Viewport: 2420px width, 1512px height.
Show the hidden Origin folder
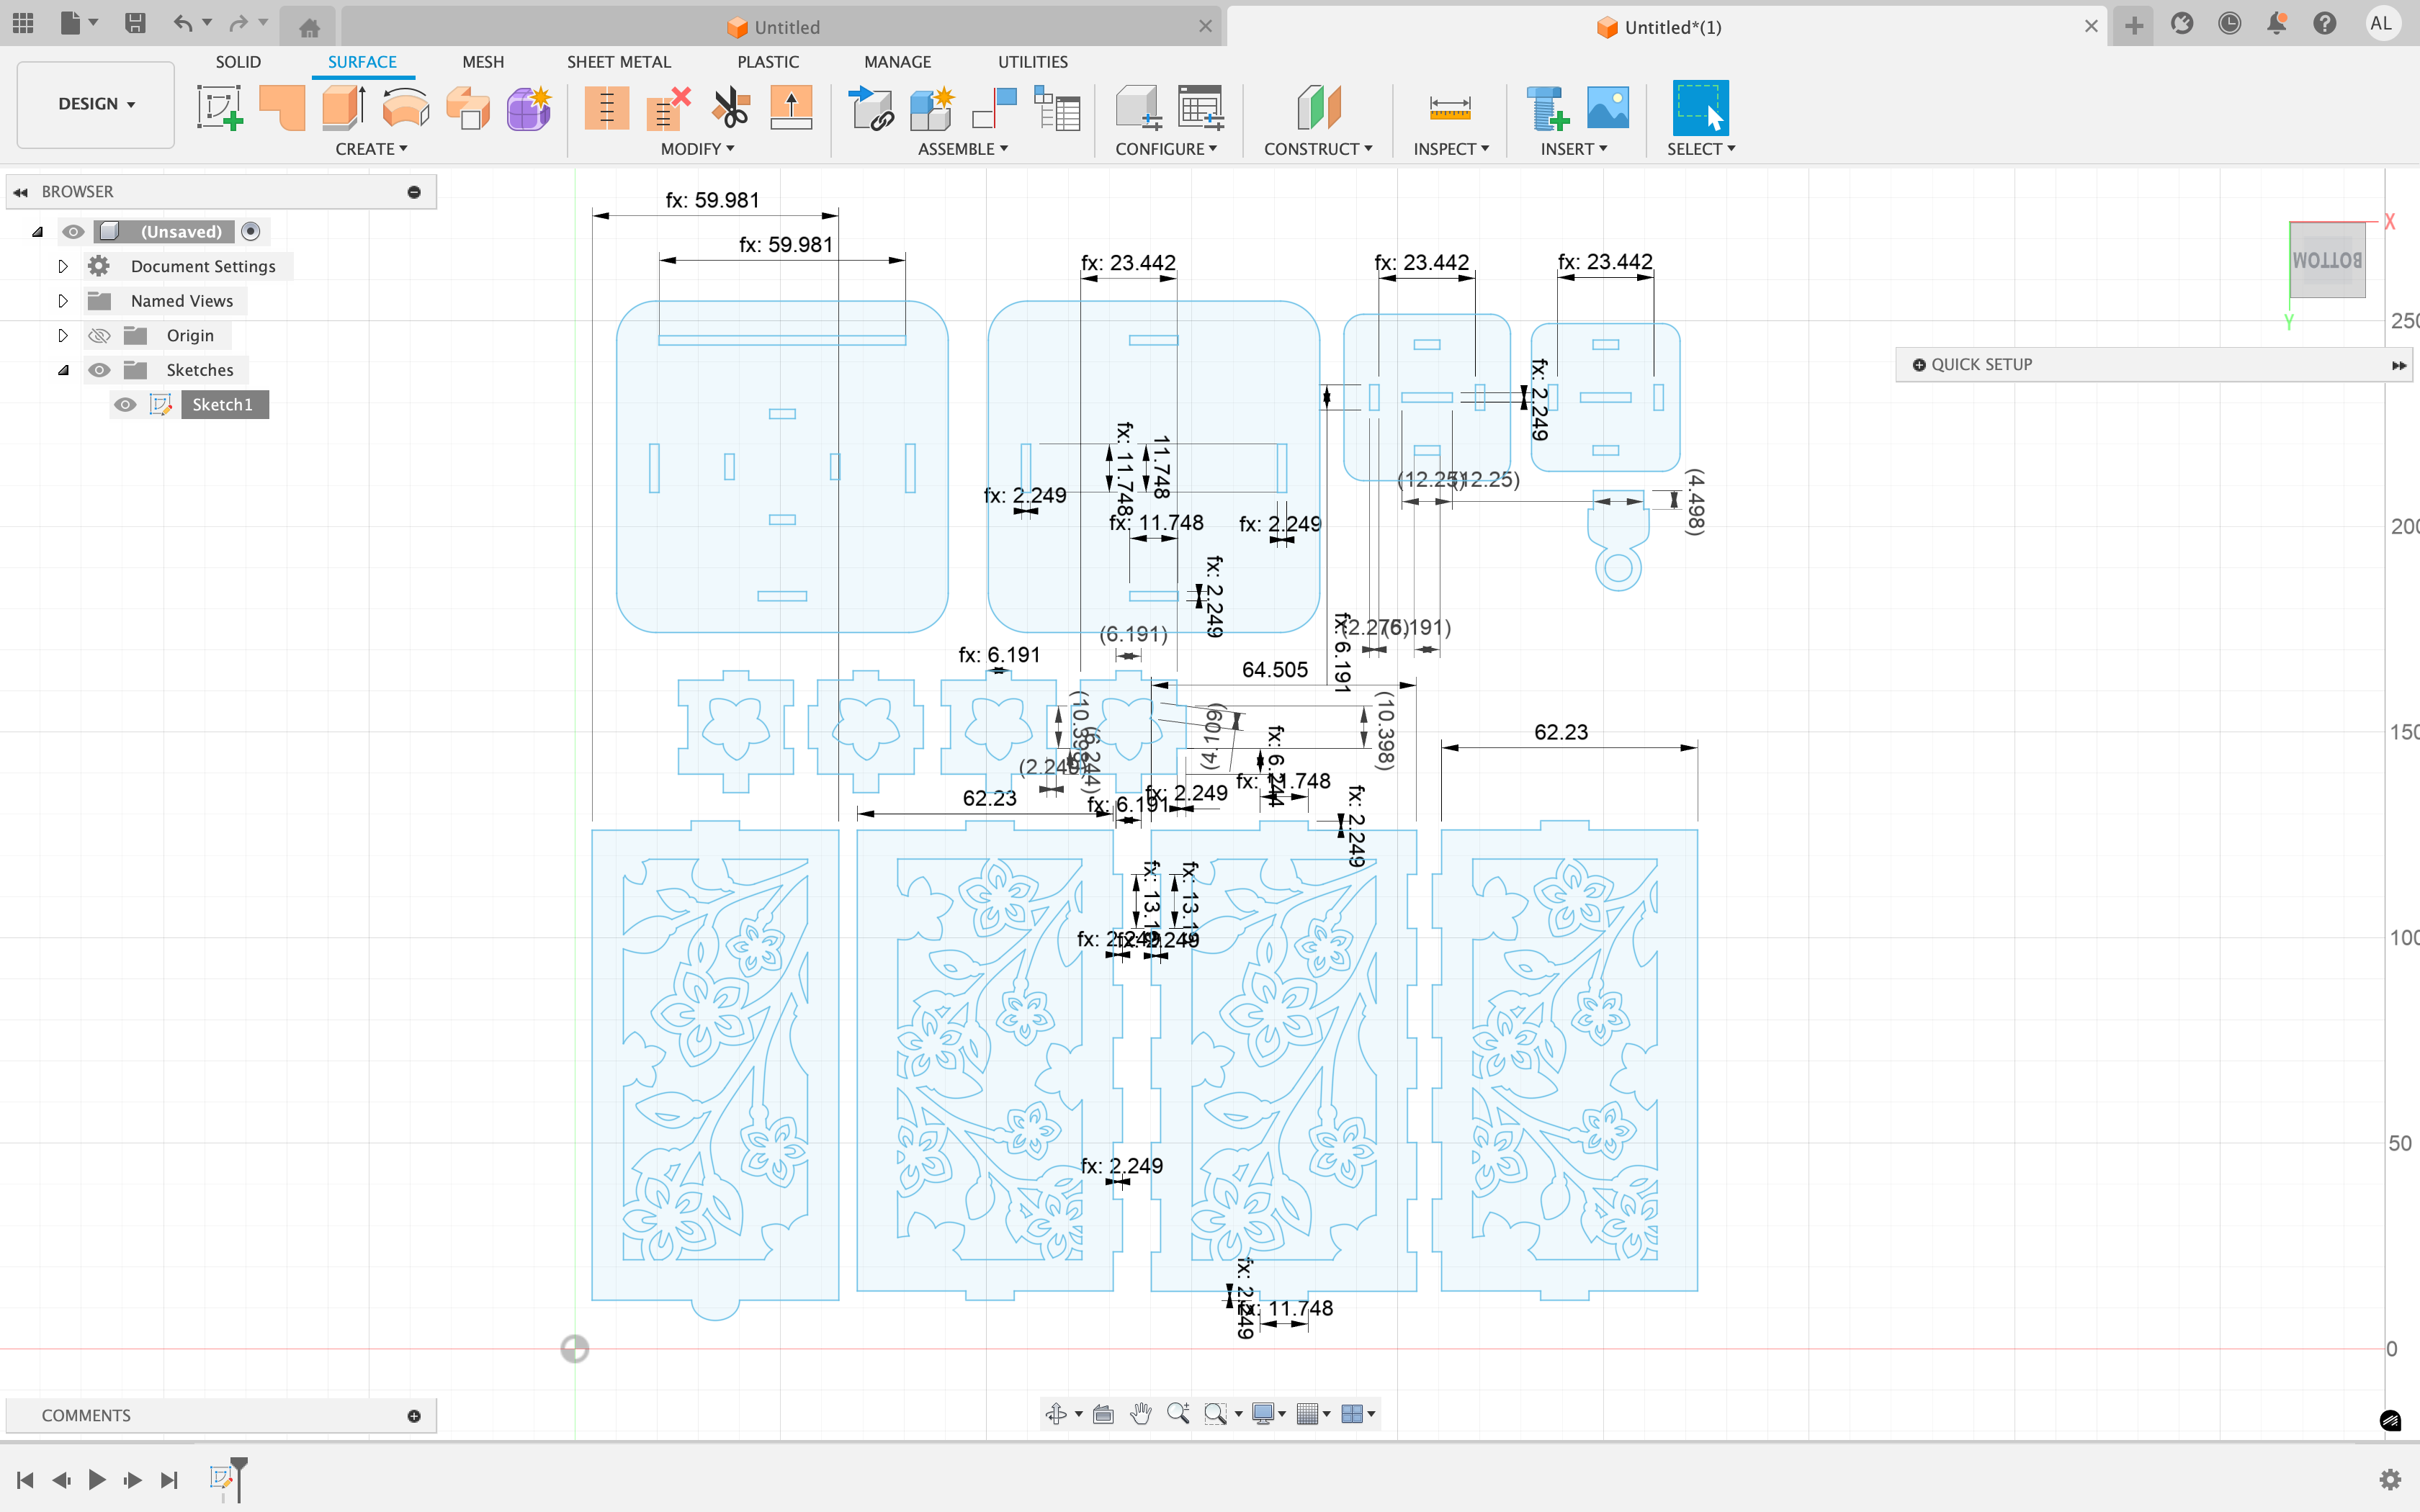(99, 336)
